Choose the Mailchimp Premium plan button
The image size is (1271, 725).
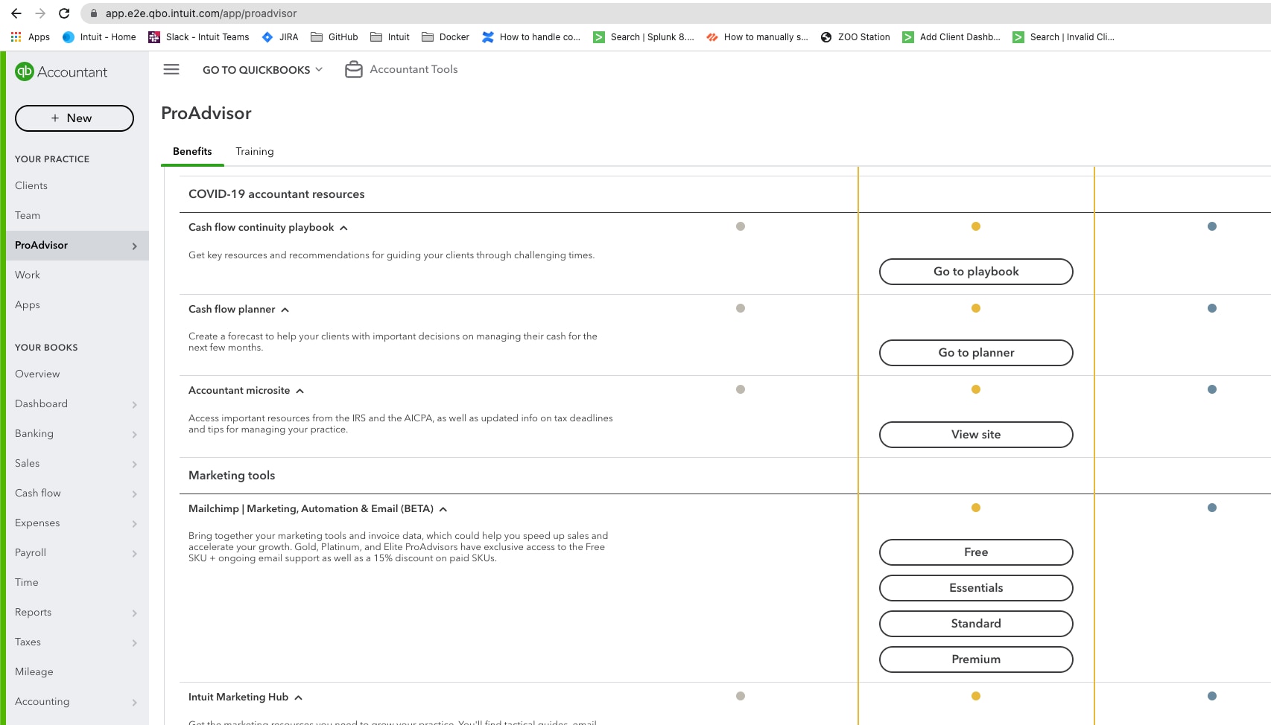pos(976,659)
